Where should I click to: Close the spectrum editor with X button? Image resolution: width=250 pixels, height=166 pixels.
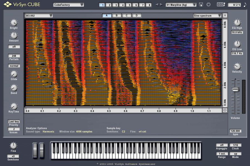point(225,16)
